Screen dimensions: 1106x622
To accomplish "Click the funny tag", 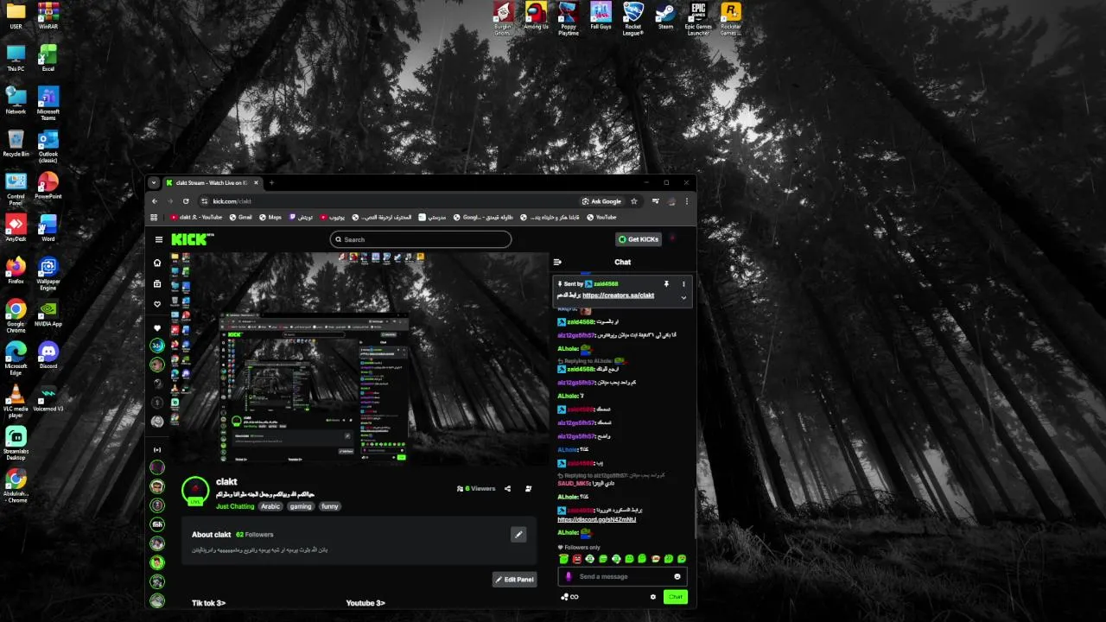I will (330, 506).
